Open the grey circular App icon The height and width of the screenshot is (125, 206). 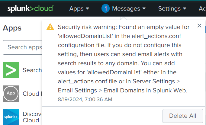pos(11,94)
